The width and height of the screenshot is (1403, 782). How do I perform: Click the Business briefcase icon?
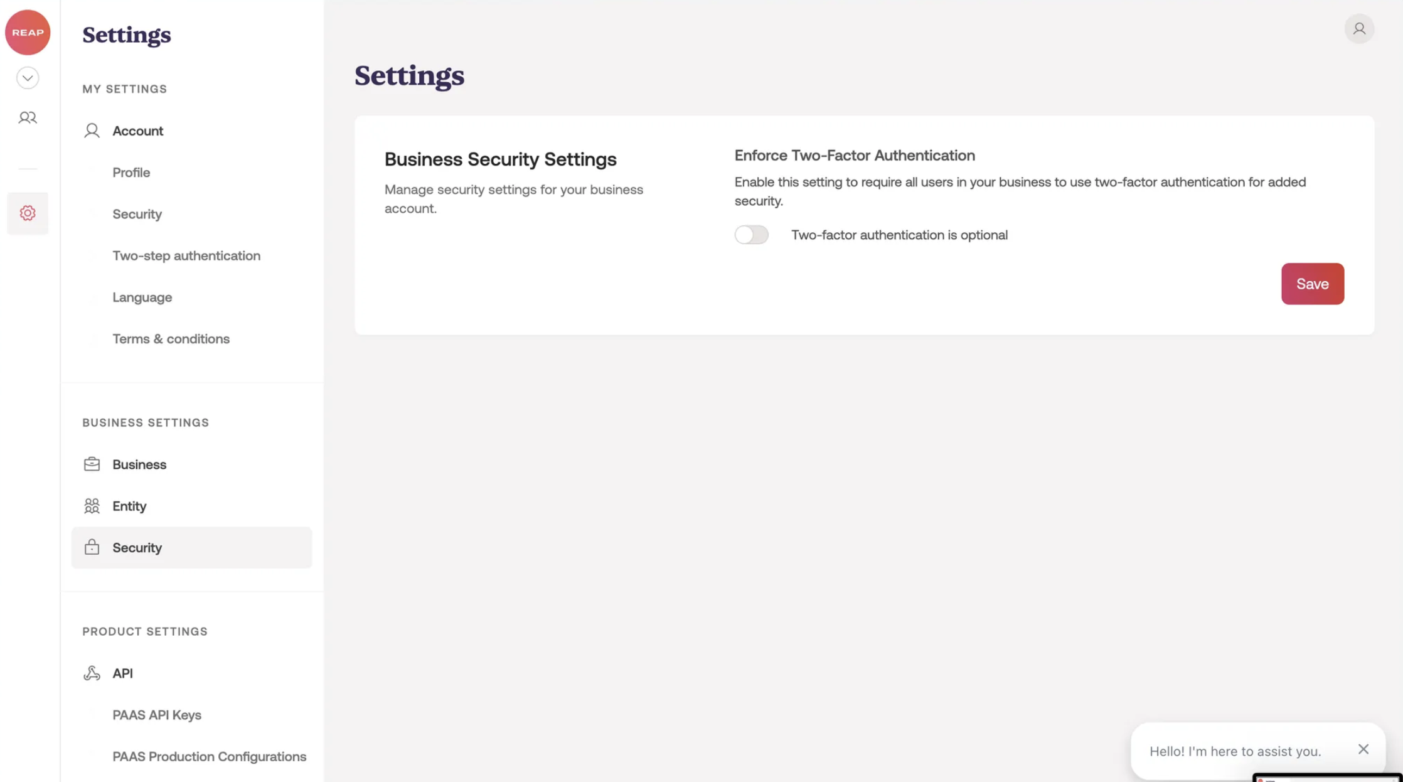(x=92, y=464)
